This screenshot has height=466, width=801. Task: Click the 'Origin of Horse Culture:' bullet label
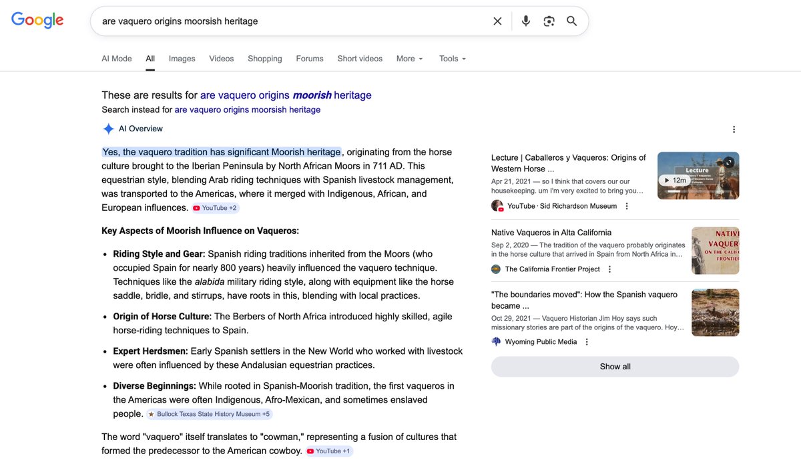(x=162, y=317)
